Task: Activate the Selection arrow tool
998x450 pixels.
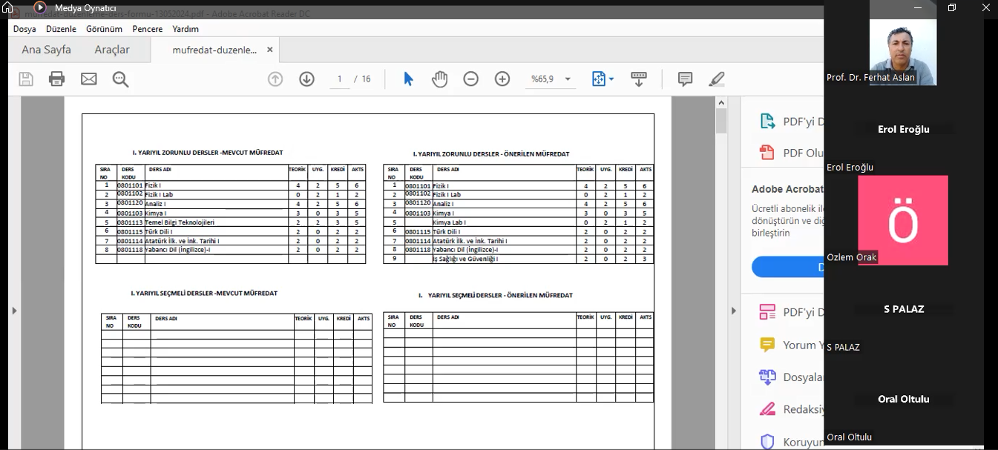Action: click(x=408, y=79)
